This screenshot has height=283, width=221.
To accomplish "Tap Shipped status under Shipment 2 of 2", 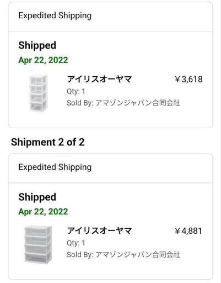I will (x=37, y=197).
